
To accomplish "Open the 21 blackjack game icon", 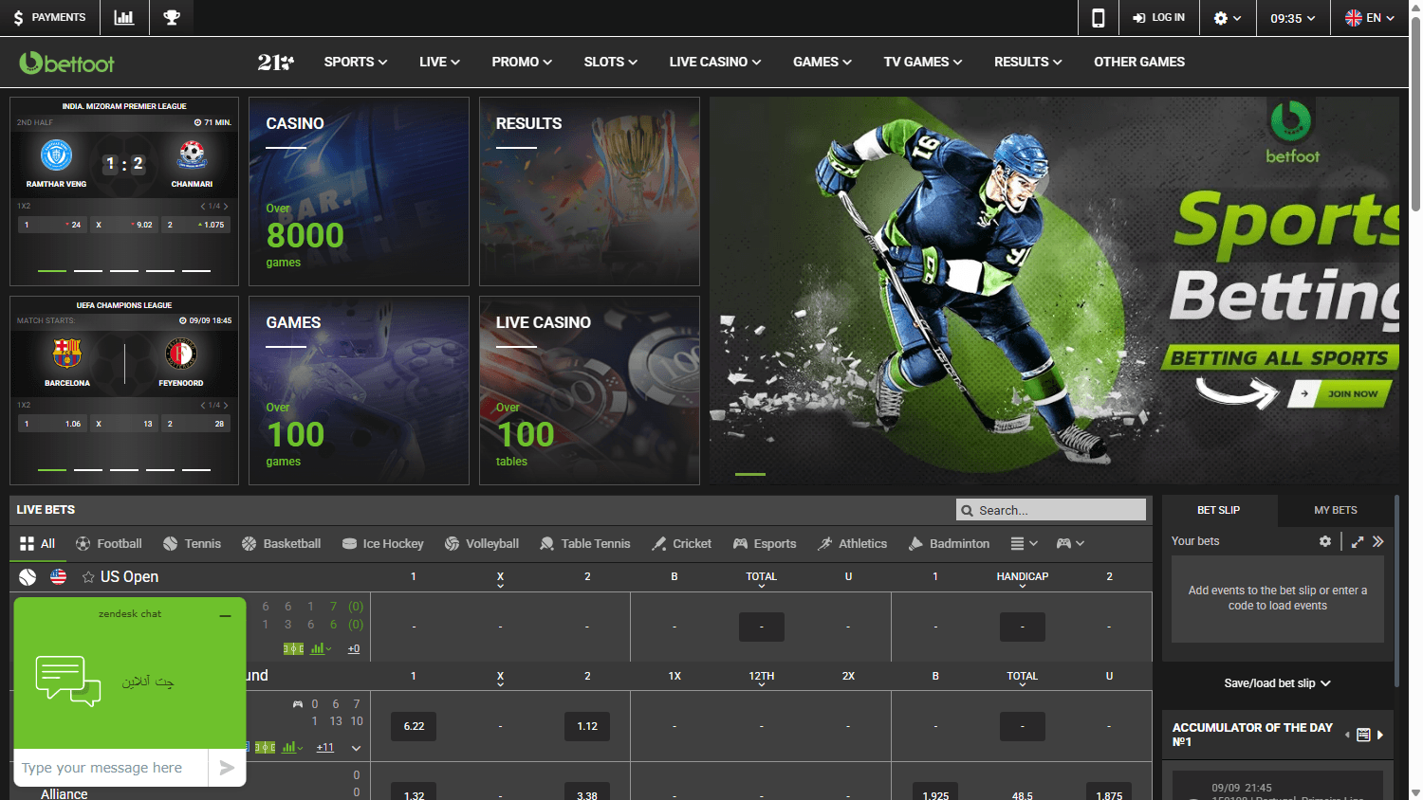I will tap(275, 63).
